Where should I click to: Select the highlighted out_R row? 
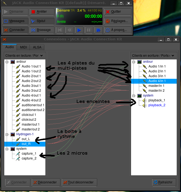click(x=25, y=144)
